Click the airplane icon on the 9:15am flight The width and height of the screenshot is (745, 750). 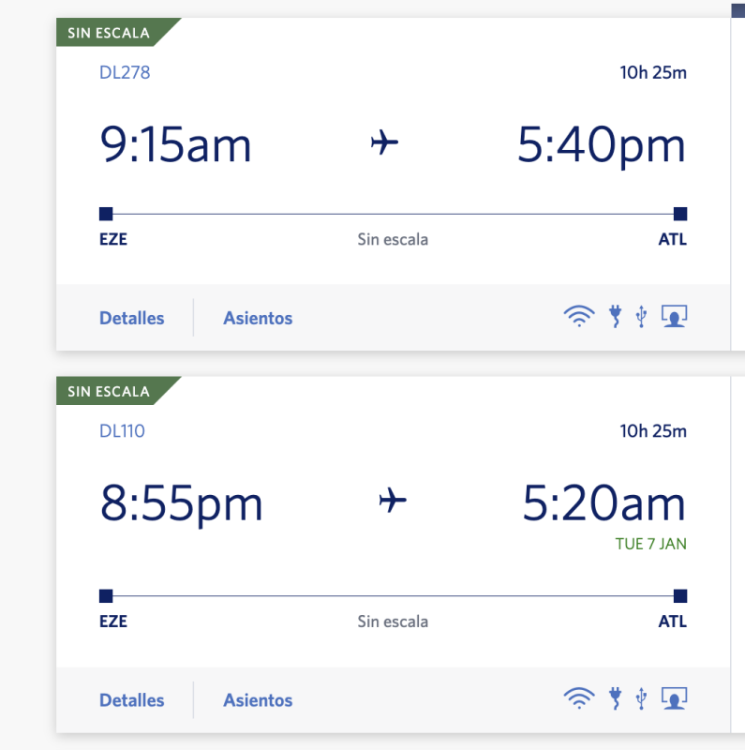[385, 143]
